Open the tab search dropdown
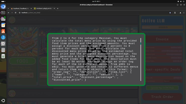 coord(8,8)
